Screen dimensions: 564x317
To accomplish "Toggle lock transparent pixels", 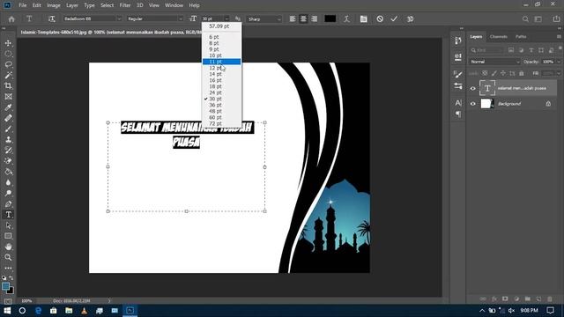I will click(x=485, y=73).
